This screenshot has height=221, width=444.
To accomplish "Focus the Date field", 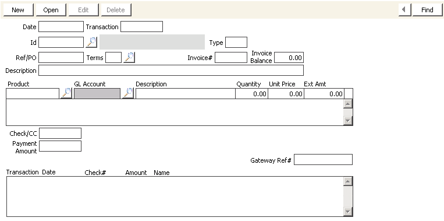I will tap(61, 27).
